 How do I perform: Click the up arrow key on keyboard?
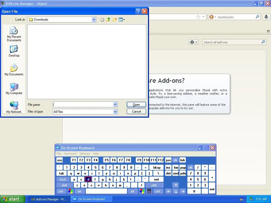[x=176, y=185]
